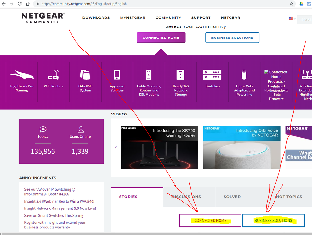Viewport: 312px width, 235px height.
Task: Show previous videos with left chevron
Action: [116, 148]
